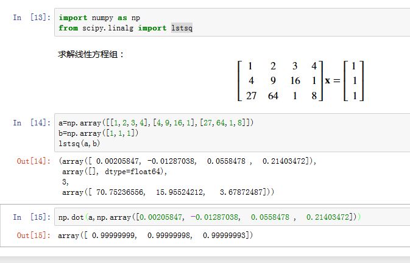This screenshot has height=263, width=410.
Task: Click the empty array dtype=float64 output line
Action: (x=113, y=172)
